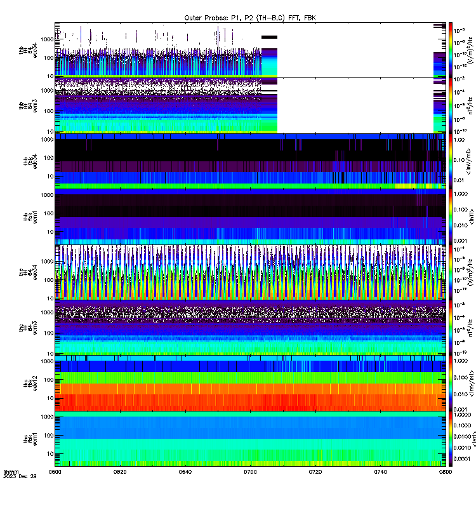Click the 0640 time axis label
The height and width of the screenshot is (508, 476).
(x=185, y=472)
